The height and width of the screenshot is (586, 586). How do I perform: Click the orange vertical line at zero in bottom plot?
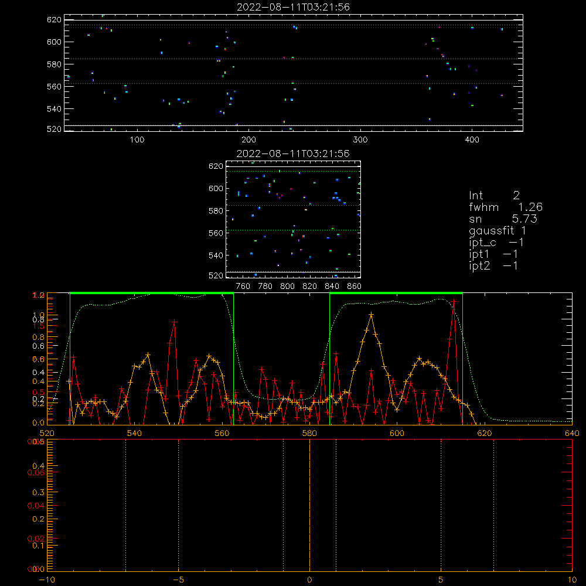coord(309,505)
